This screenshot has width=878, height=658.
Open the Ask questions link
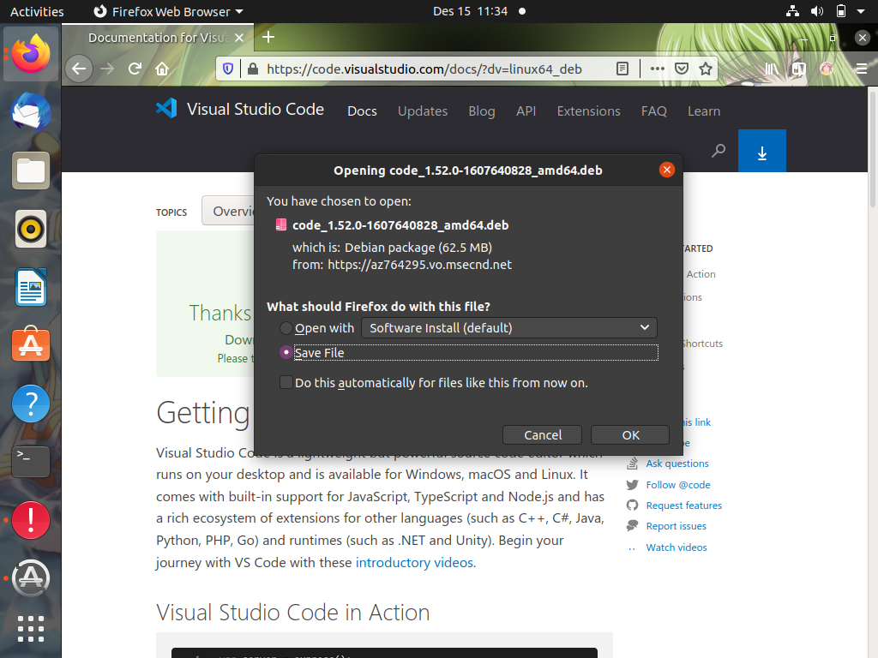(677, 464)
